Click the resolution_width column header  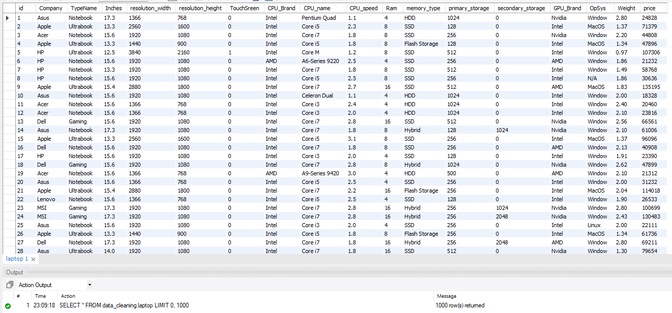click(151, 8)
